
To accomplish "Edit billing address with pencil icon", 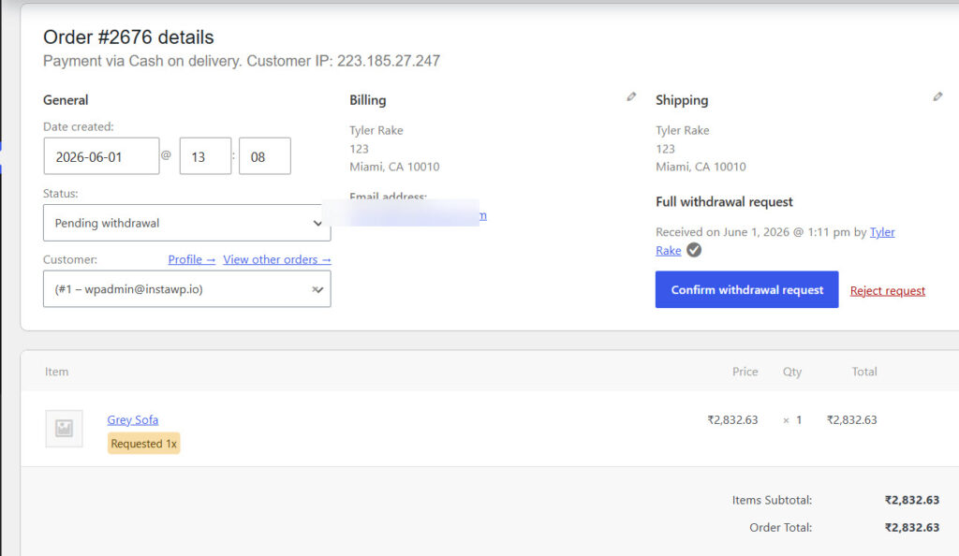I will [x=631, y=96].
